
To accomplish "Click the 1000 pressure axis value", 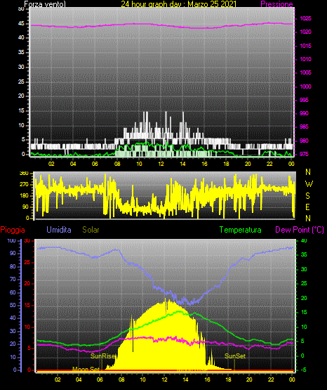I will (305, 86).
